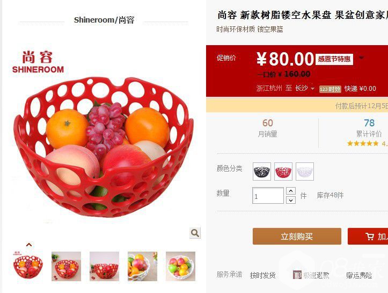Screen dimensions: 388x293
Task: Increase quantity with the up stepper
Action: [x=291, y=191]
